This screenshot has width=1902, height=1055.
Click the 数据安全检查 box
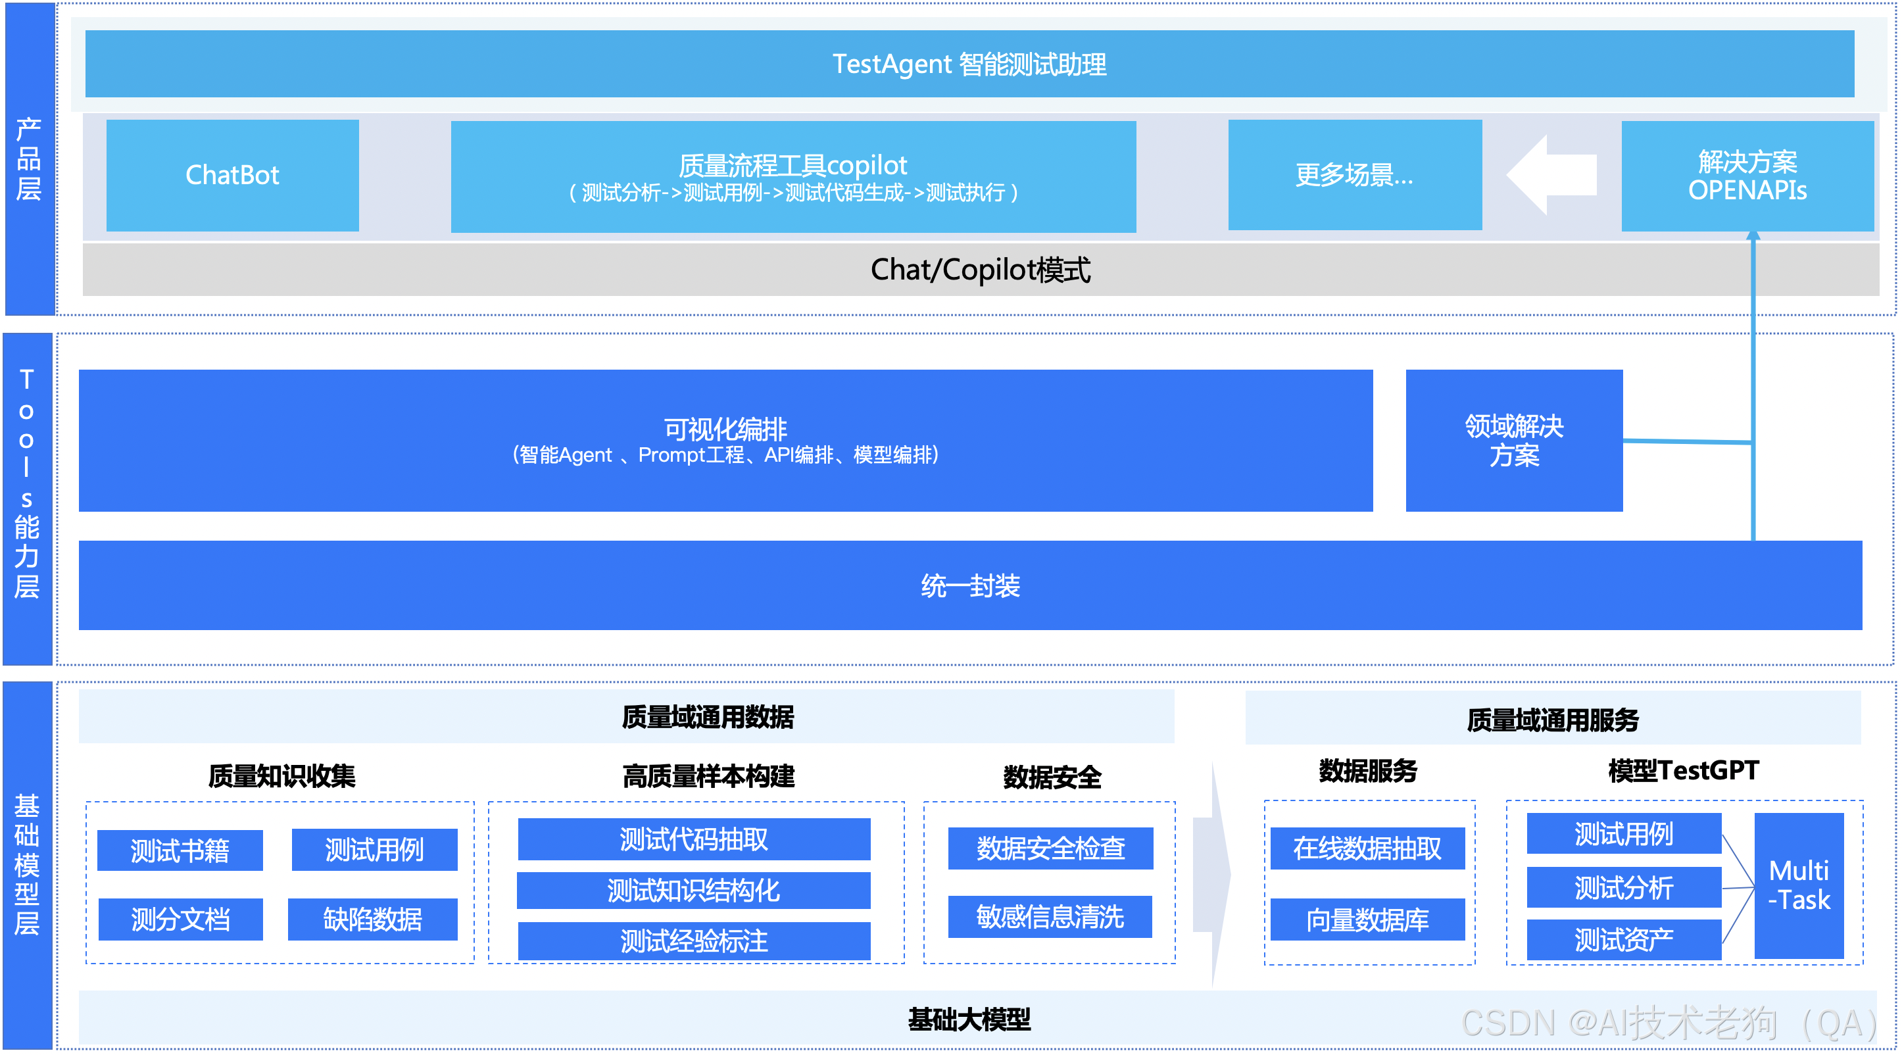(x=1050, y=848)
